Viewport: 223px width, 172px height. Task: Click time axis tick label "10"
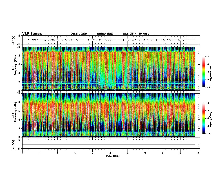(198, 153)
